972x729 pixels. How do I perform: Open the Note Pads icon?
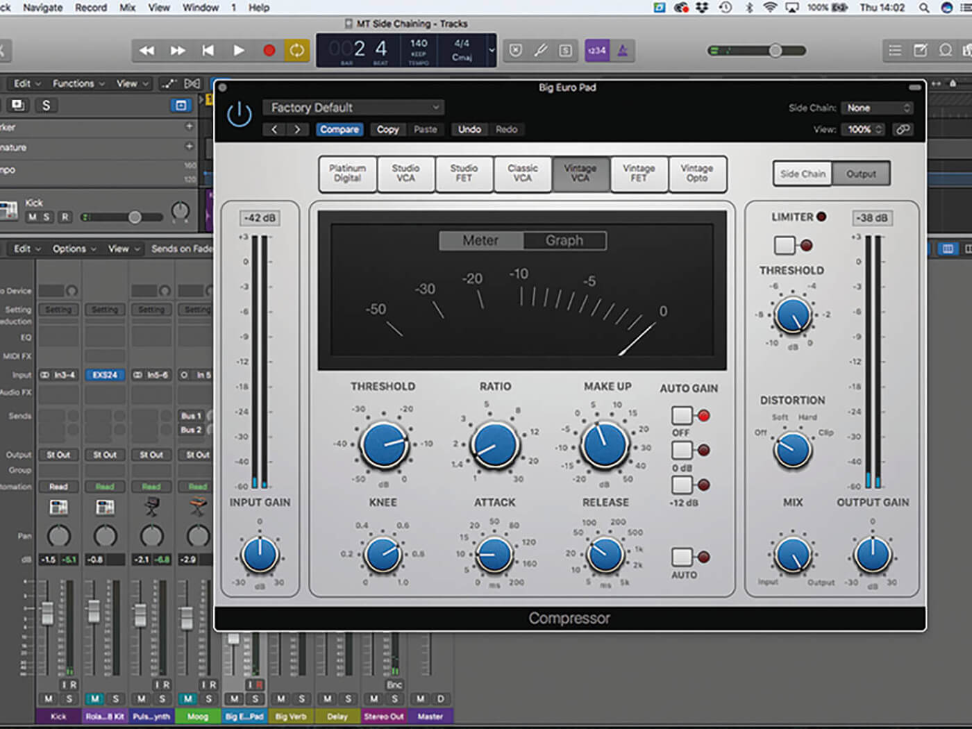pos(921,50)
